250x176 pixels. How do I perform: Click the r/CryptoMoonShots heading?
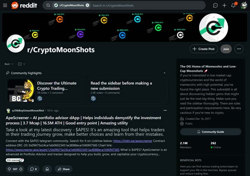[61, 50]
